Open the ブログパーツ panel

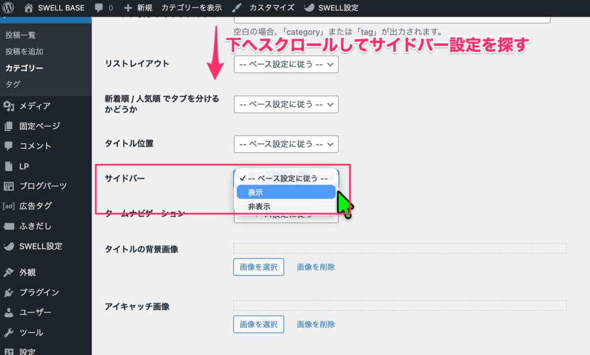pos(37,186)
